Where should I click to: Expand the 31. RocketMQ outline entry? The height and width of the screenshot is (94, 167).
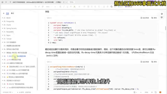tap(3, 32)
